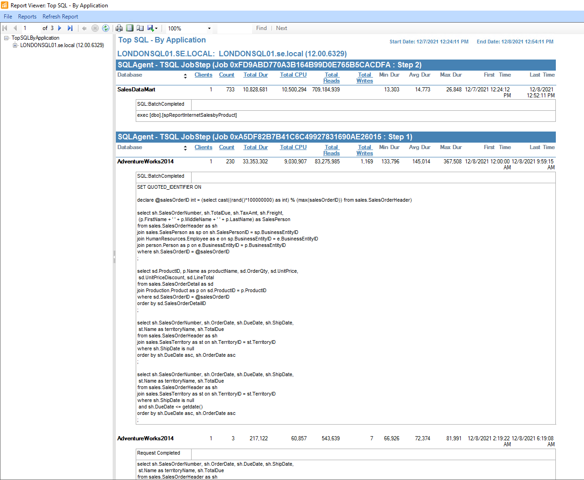This screenshot has height=480, width=584.
Task: Sort by Clients in Step 2 table
Action: coord(203,75)
